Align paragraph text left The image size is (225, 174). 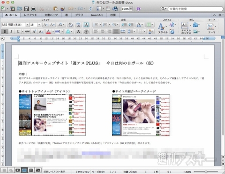[x=96, y=31]
